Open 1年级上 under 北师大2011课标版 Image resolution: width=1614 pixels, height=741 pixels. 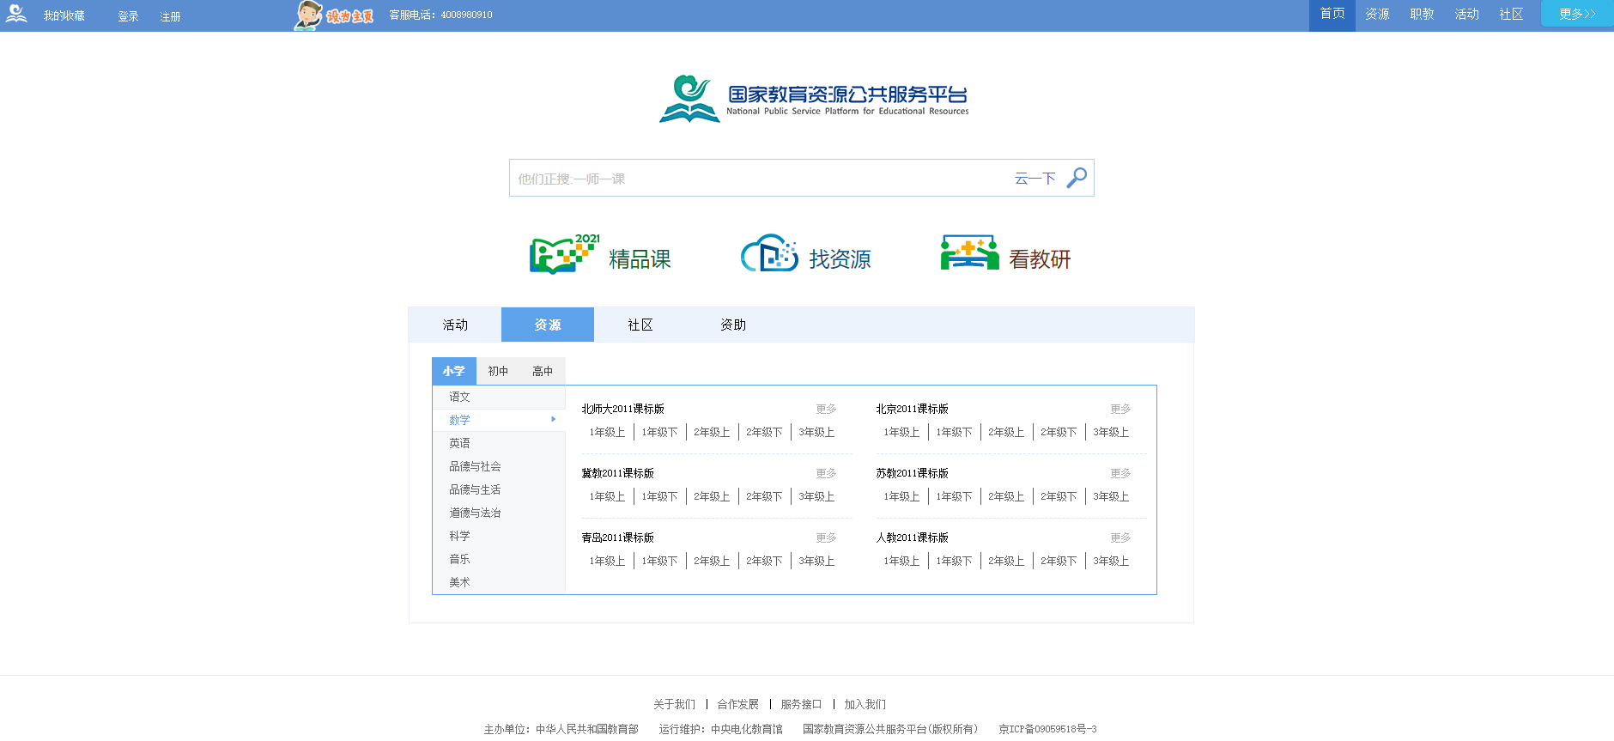tap(607, 432)
